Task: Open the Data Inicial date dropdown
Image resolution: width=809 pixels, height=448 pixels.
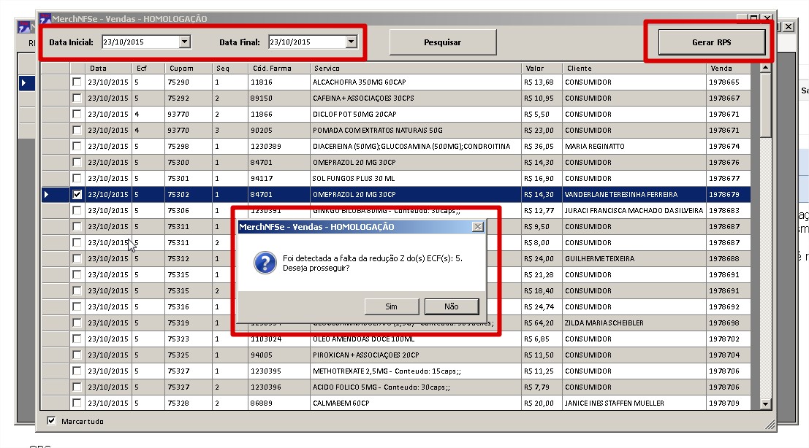Action: (185, 42)
